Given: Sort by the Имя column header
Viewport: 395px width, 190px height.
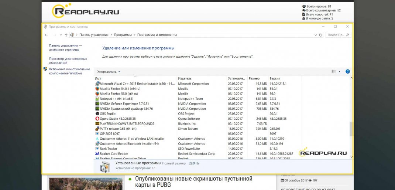Looking at the screenshot, I should 135,78.
